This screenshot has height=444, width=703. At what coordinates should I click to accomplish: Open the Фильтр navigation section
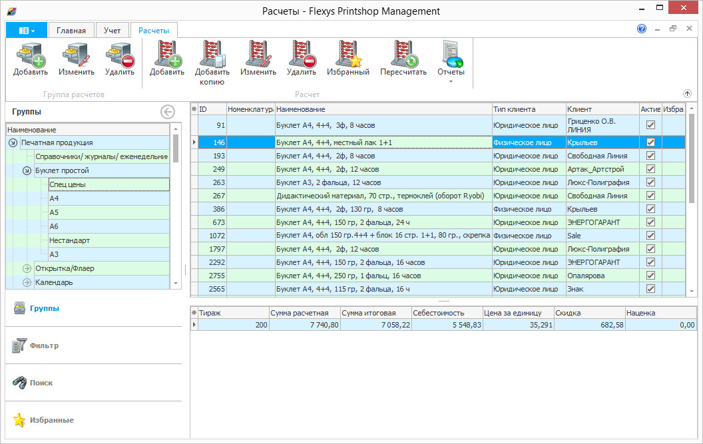[94, 345]
